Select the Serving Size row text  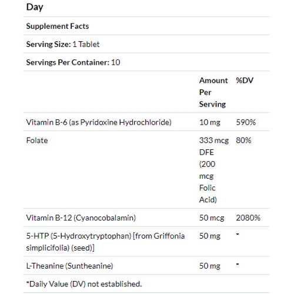pyautogui.click(x=63, y=44)
